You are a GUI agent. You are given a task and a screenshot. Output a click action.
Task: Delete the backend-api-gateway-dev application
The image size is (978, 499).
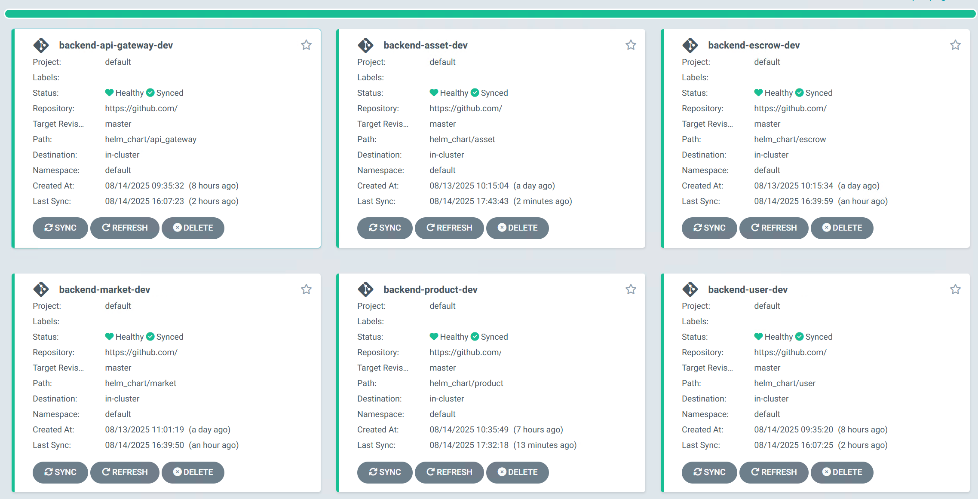(x=193, y=228)
